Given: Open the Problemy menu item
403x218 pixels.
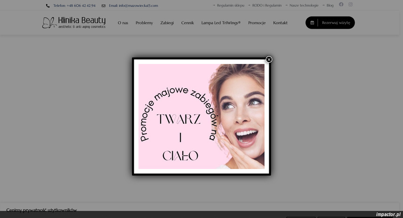Looking at the screenshot, I should click(144, 23).
